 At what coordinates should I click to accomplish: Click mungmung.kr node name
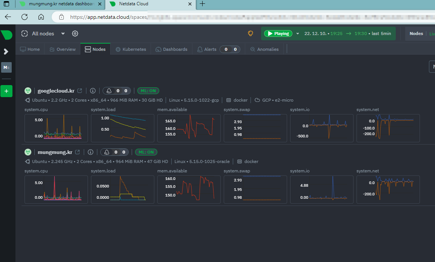55,152
